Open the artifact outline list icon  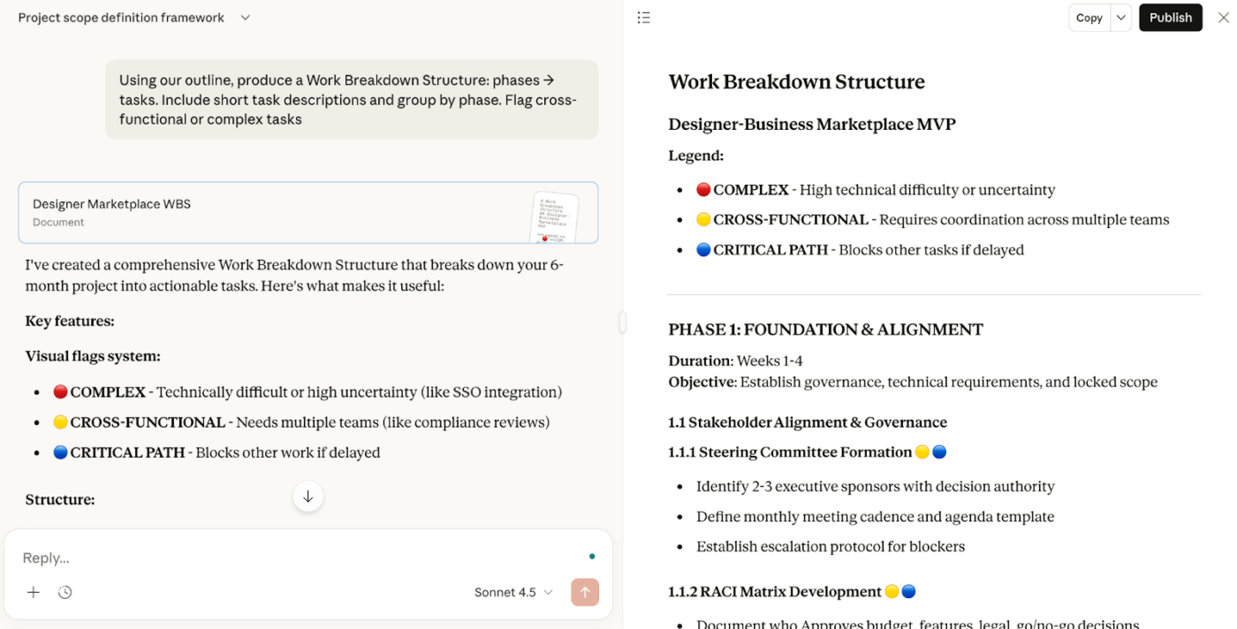643,17
